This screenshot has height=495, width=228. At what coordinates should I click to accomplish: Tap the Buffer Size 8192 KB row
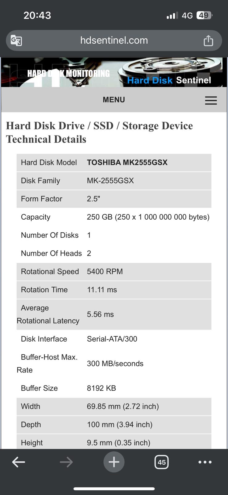click(x=114, y=388)
